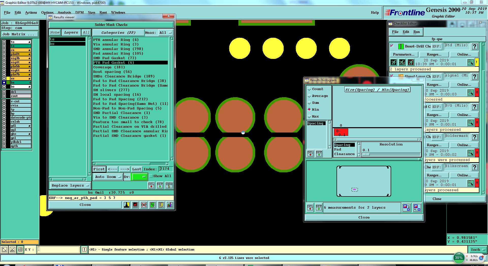488x266 pixels.
Task: Click Close in the Results viewer
Action: coord(85,205)
